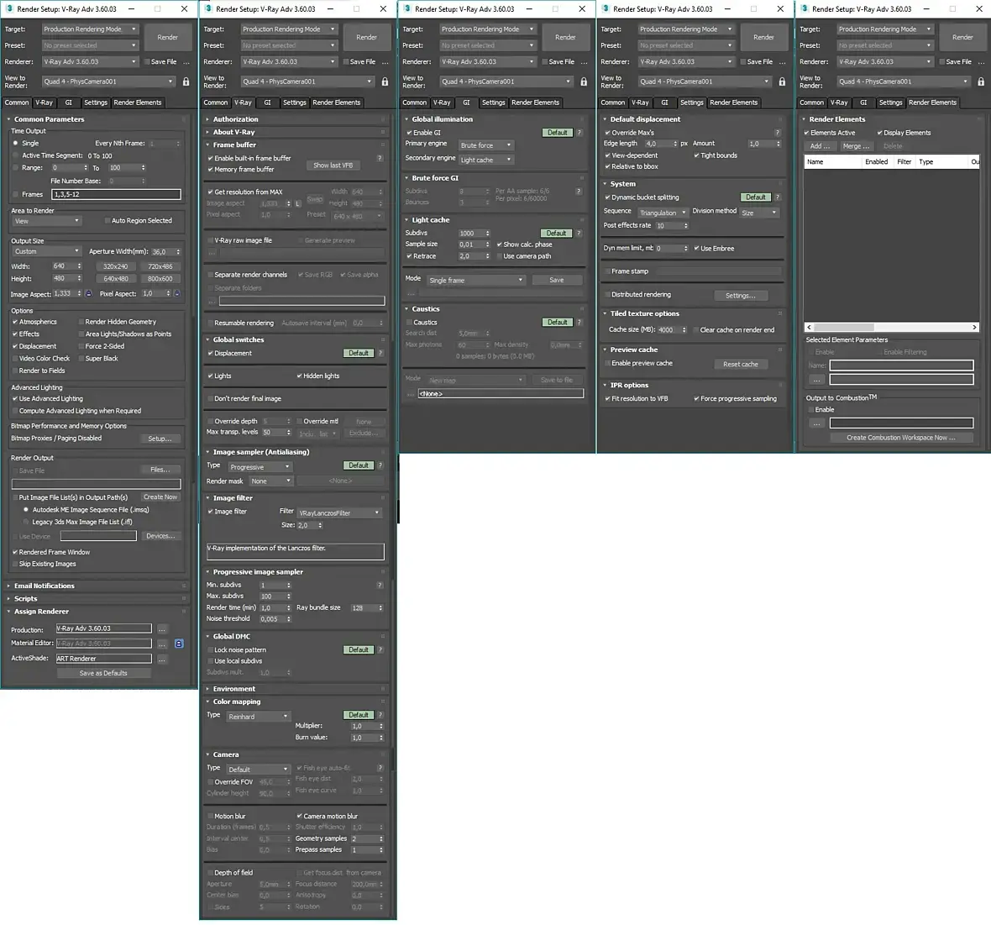Open help for Image sampler (Antialiasing)
The height and width of the screenshot is (925, 991).
point(380,465)
